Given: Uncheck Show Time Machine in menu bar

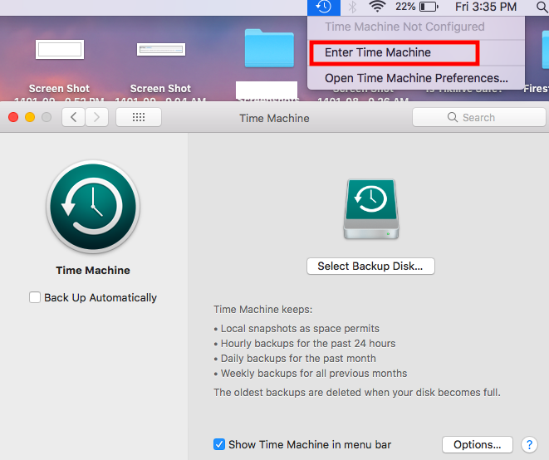Looking at the screenshot, I should (x=219, y=444).
